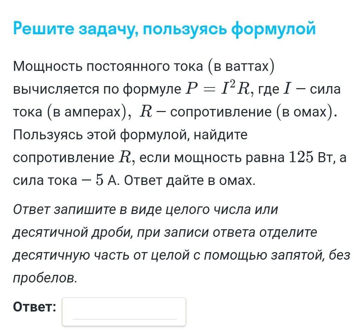Click the variable I before 'сила'
This screenshot has height=334, width=354.
pyautogui.click(x=286, y=89)
